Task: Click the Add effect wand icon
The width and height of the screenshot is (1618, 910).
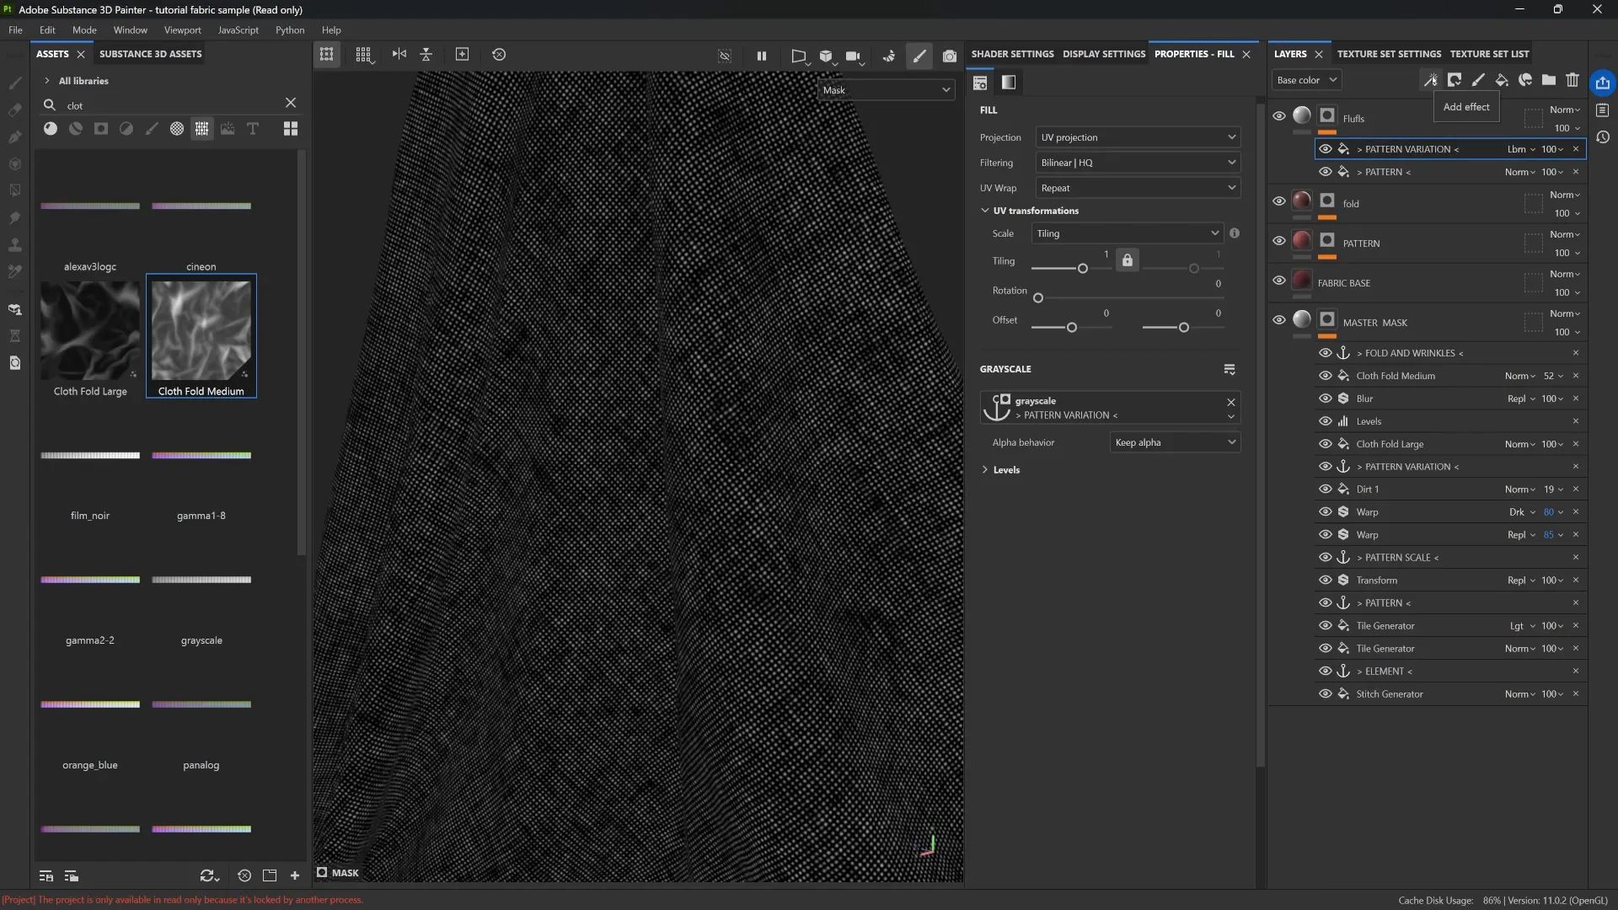Action: click(1430, 80)
